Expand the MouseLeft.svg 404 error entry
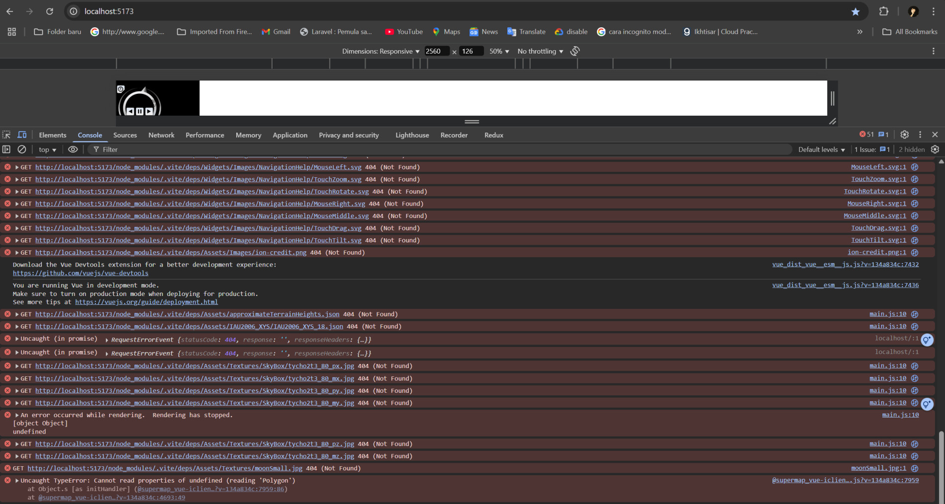This screenshot has width=945, height=504. (x=17, y=167)
